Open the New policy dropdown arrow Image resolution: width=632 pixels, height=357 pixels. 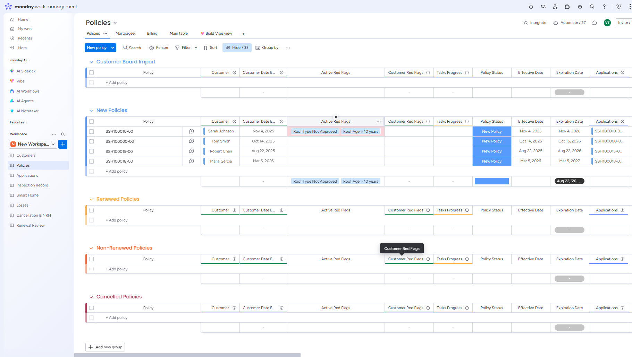(113, 48)
